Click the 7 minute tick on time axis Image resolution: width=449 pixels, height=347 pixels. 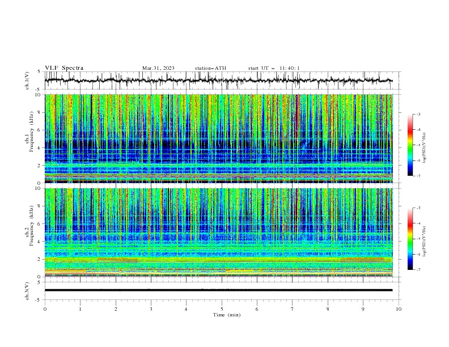pyautogui.click(x=293, y=309)
